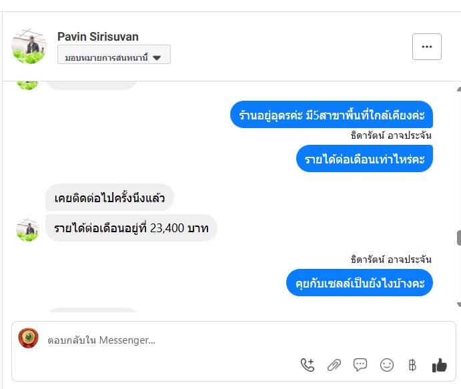Click sender avatar next to income message
Viewport: 461px width, 389px height.
point(27,229)
